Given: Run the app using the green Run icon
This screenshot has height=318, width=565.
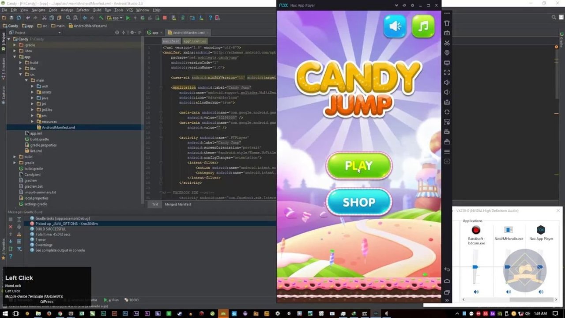Looking at the screenshot, I should click(x=128, y=18).
